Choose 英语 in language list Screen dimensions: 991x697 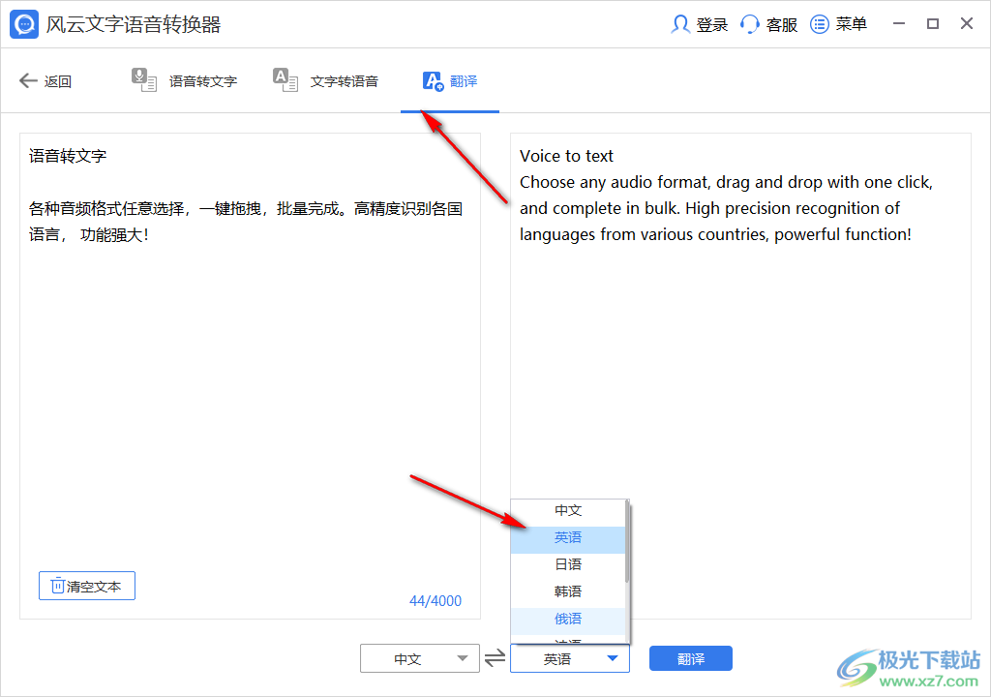pos(567,537)
